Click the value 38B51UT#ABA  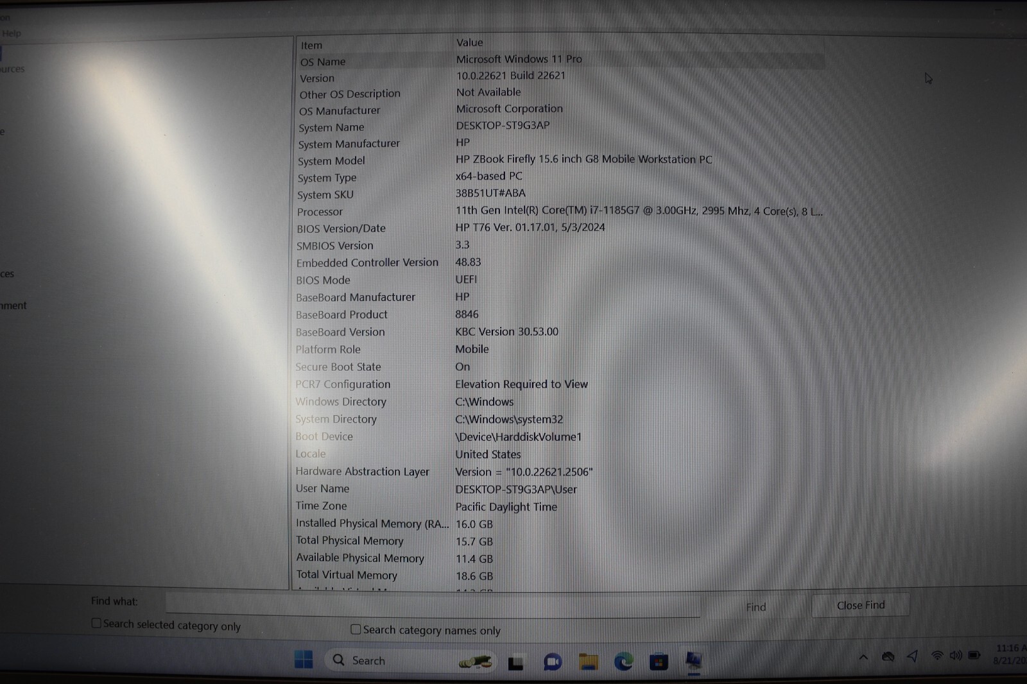pos(490,193)
